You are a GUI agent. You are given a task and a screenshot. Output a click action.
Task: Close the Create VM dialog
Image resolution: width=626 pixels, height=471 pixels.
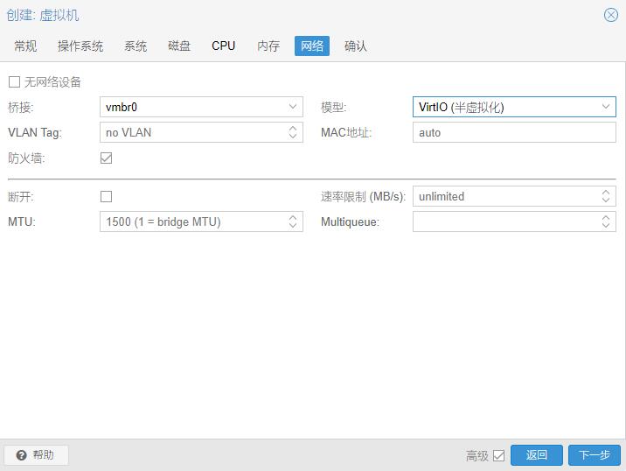(611, 15)
